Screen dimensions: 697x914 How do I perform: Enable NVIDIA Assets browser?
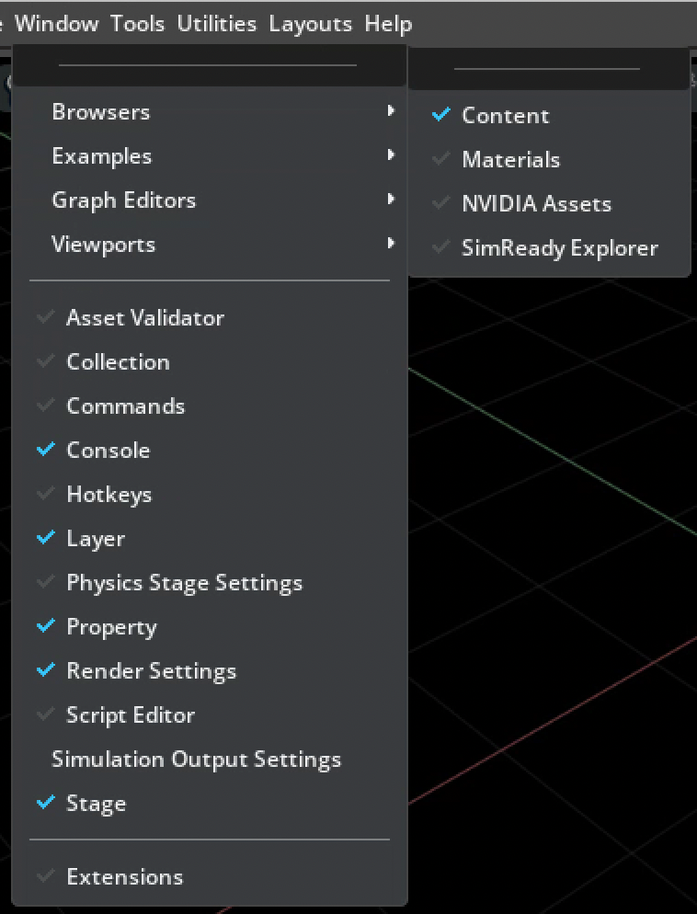click(x=536, y=204)
